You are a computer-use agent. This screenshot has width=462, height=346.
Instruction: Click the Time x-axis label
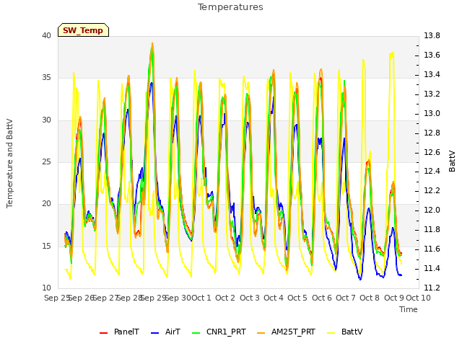pos(409,309)
